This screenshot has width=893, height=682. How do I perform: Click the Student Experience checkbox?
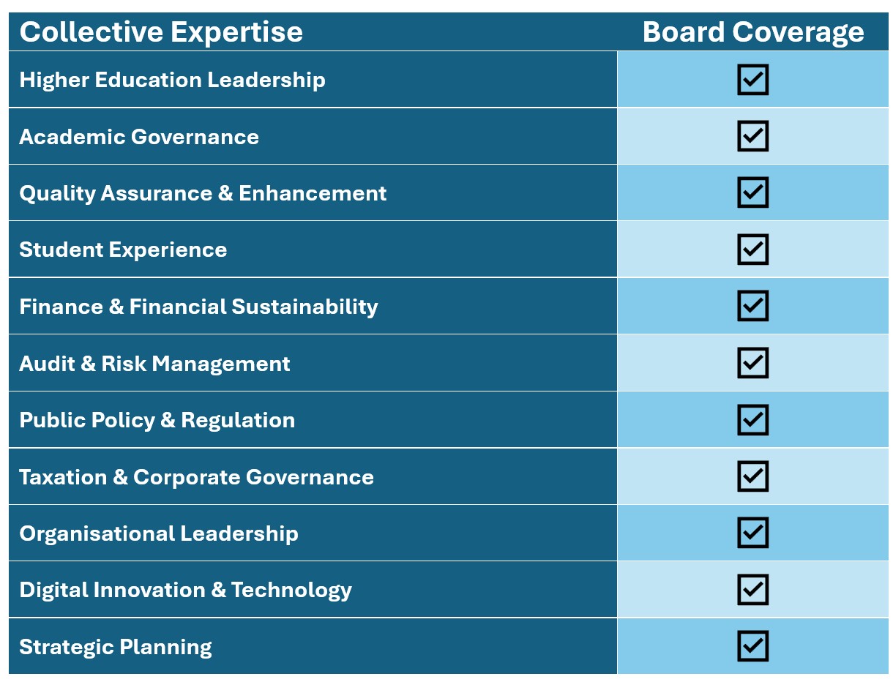[x=752, y=250]
